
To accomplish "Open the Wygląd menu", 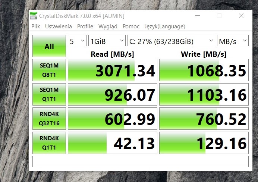I will pyautogui.click(x=108, y=26).
